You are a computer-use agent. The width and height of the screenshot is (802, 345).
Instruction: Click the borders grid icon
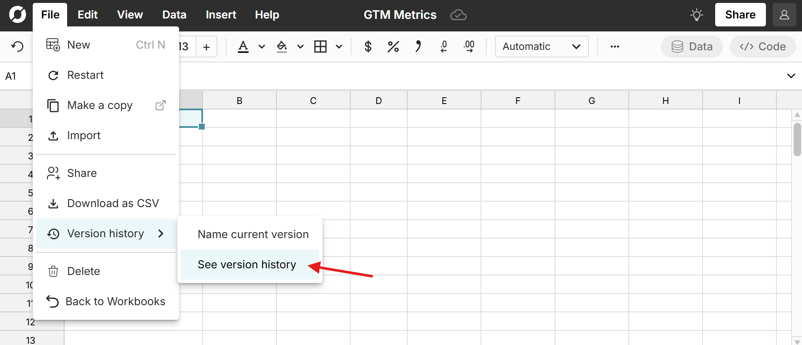(x=320, y=47)
